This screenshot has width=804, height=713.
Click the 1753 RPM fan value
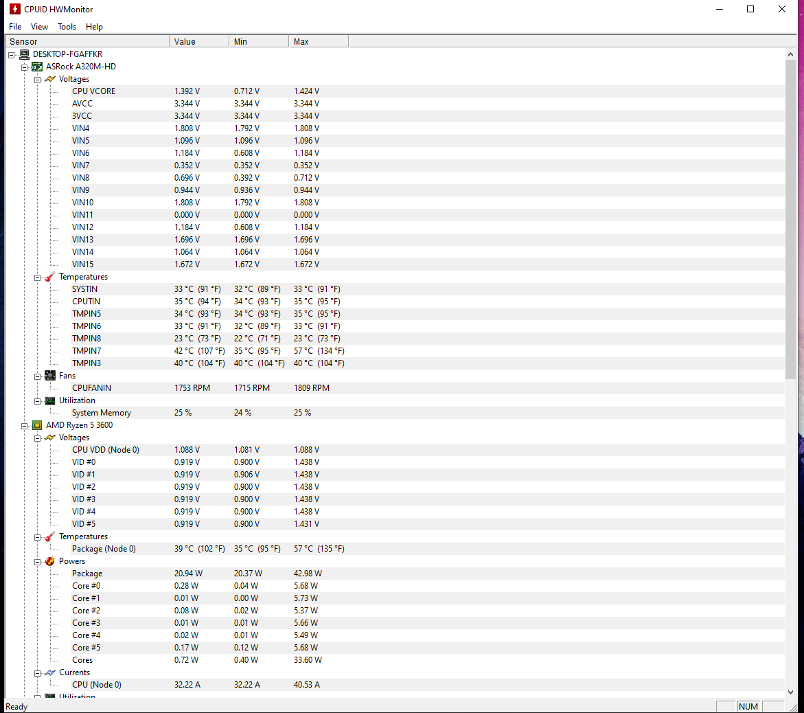point(192,388)
